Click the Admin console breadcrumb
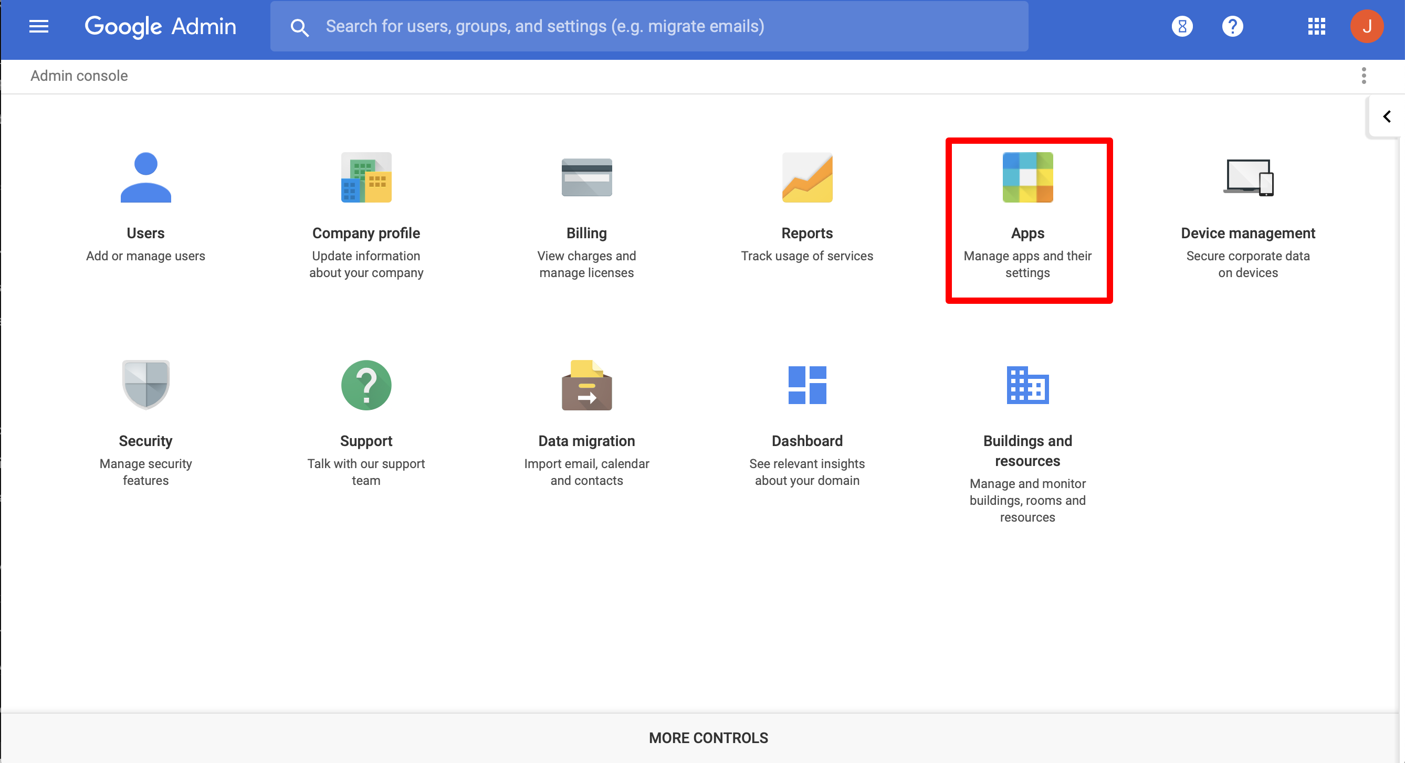This screenshot has height=763, width=1405. [x=79, y=76]
